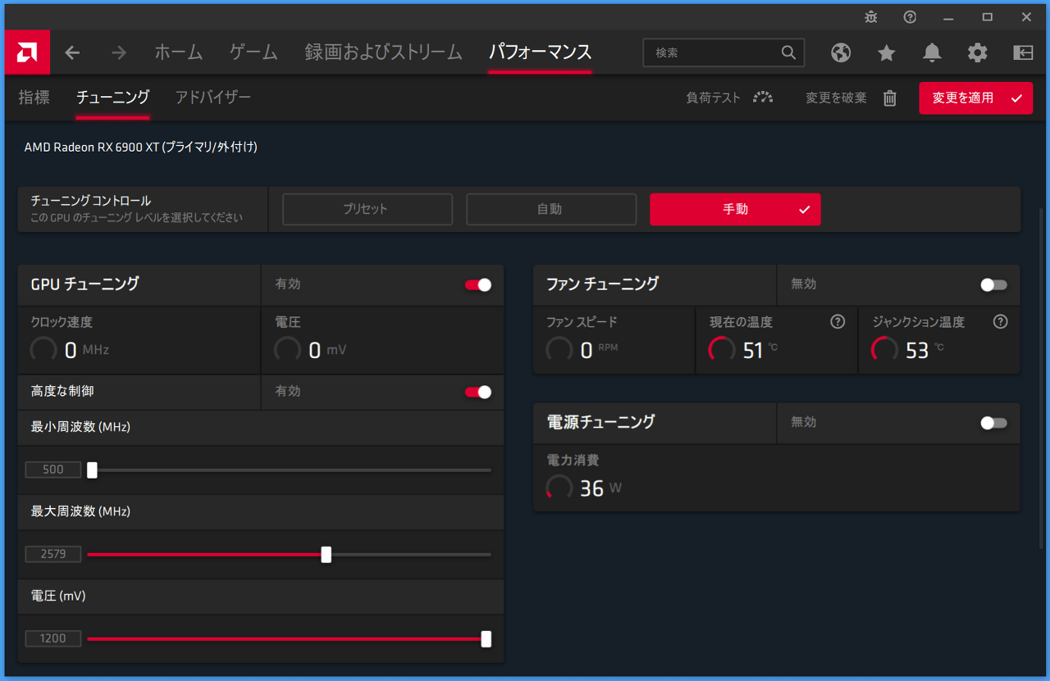Click the AMD logo icon
1050x681 pixels.
click(x=27, y=52)
